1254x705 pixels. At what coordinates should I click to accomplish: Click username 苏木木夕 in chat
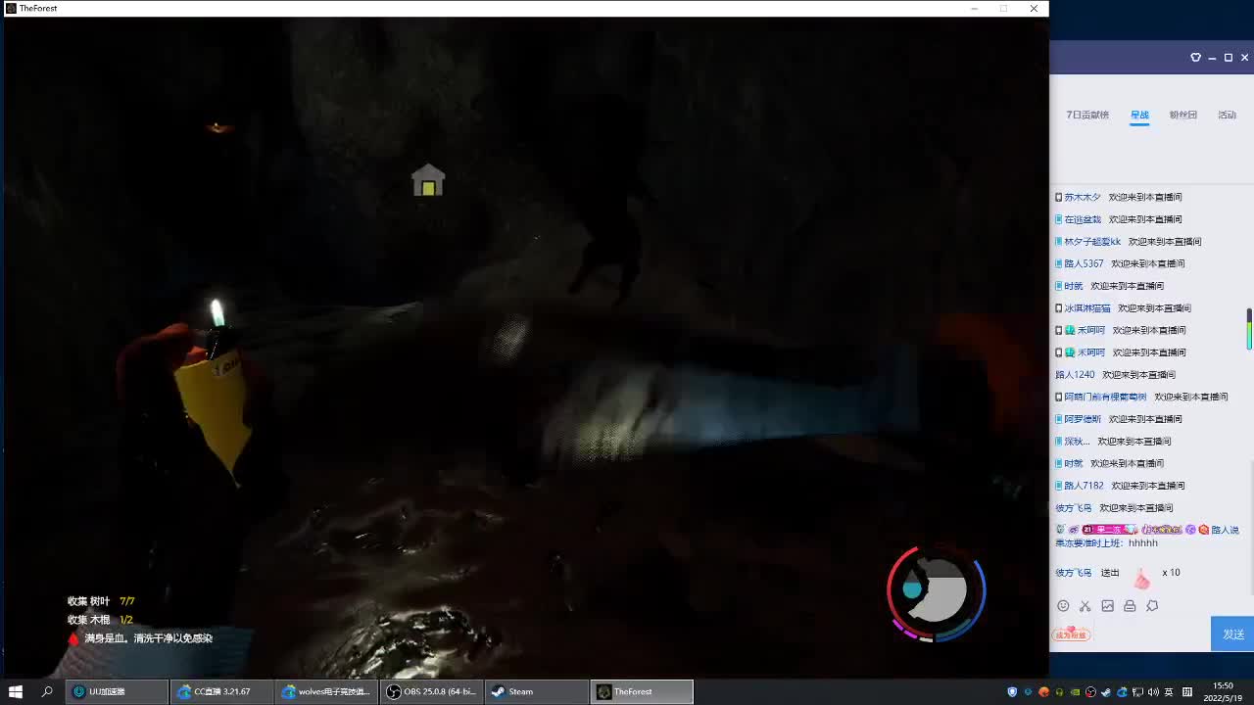pos(1083,197)
